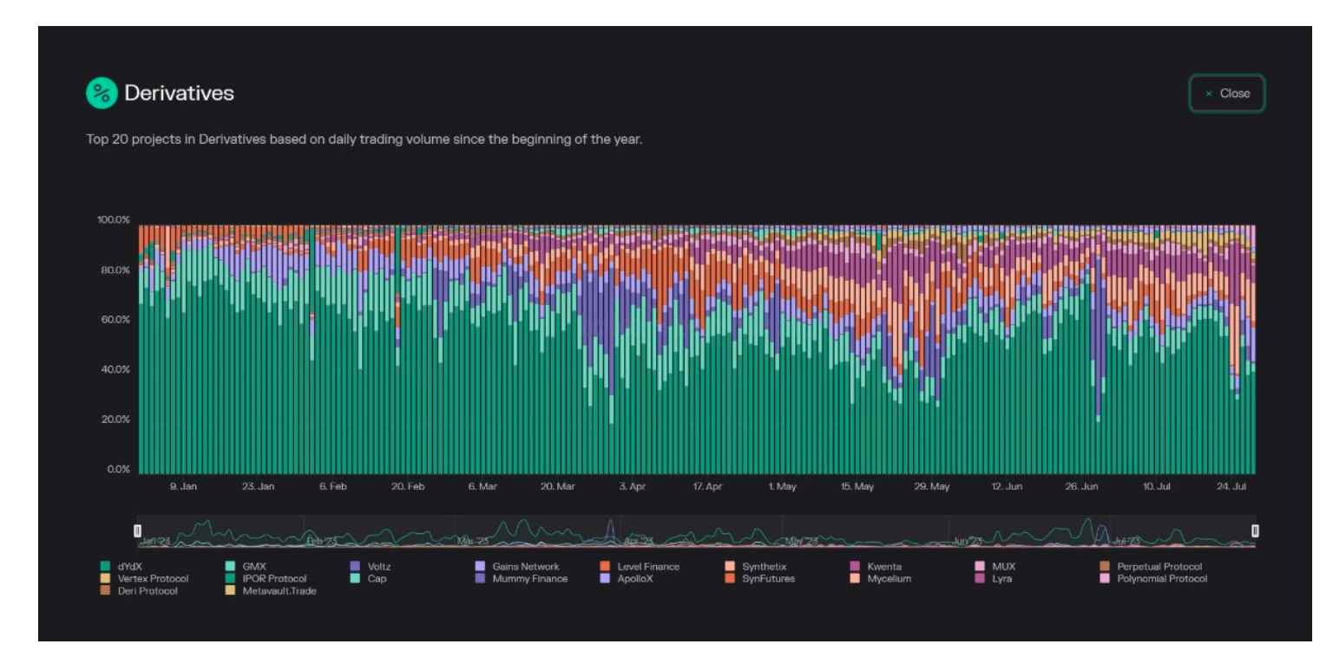Click the "9. Jan" x-axis label

coord(183,487)
